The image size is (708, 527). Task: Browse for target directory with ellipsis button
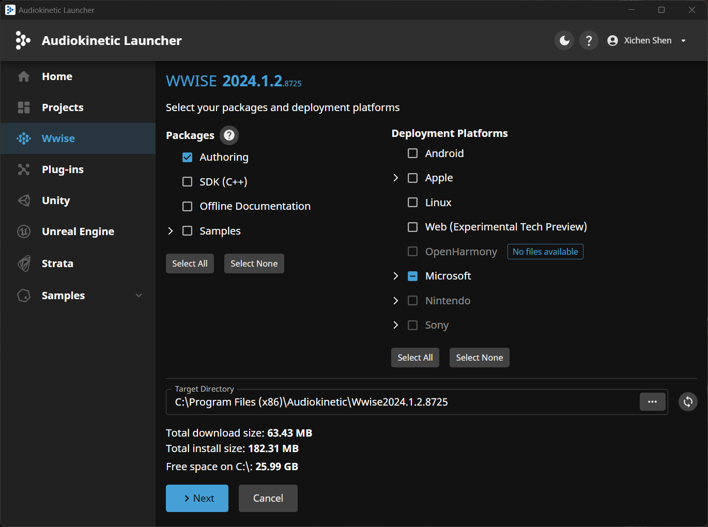[x=652, y=402]
